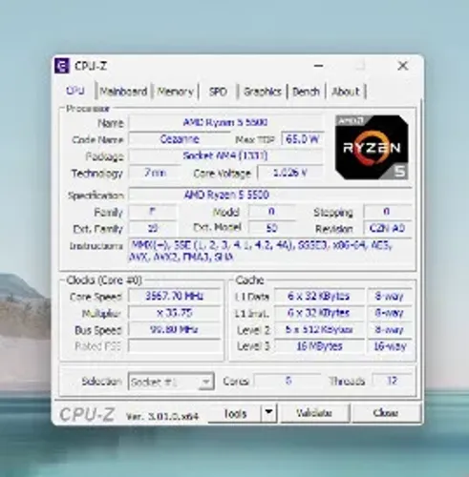Click the Level 2 value 6 x 512 KBytes
The image size is (469, 477).
[319, 329]
